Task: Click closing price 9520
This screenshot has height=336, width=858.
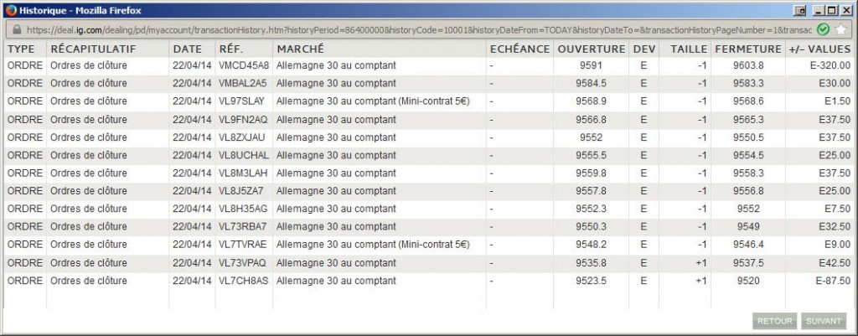Action: point(748,281)
